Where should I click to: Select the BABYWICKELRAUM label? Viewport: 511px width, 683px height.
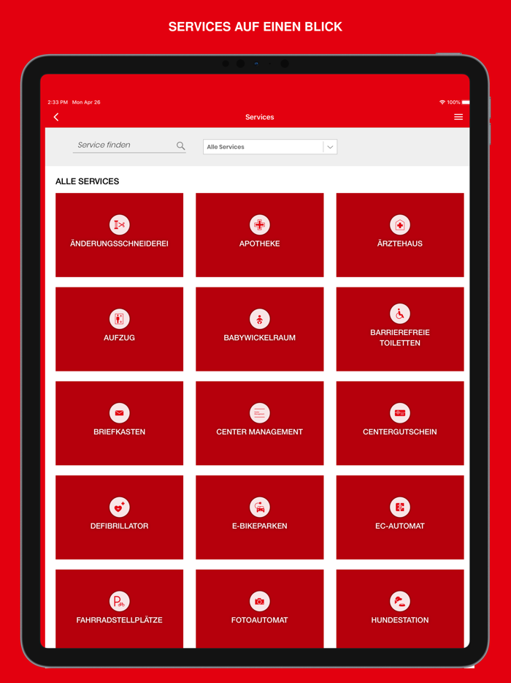point(260,338)
